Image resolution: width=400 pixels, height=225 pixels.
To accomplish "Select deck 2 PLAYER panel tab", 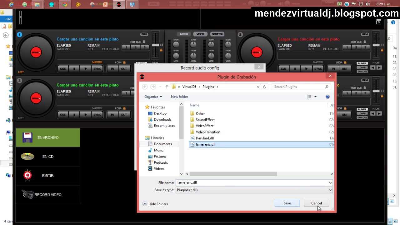I will 362,63.
